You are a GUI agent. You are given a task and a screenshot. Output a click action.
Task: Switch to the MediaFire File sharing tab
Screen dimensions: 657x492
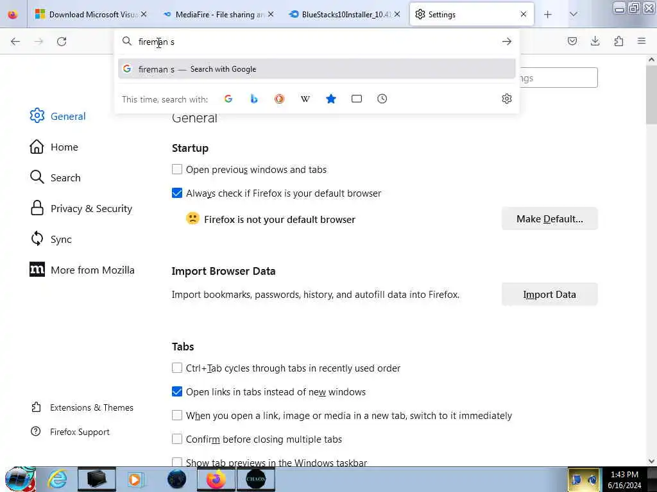click(217, 15)
